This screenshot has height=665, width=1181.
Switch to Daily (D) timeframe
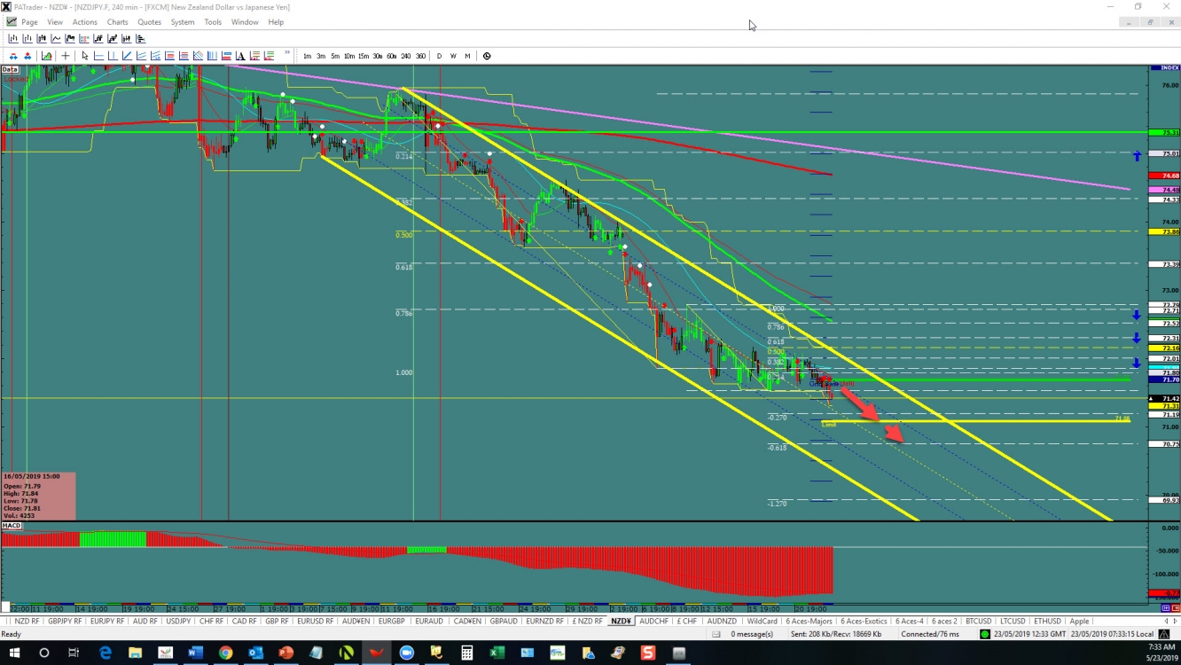(x=439, y=56)
